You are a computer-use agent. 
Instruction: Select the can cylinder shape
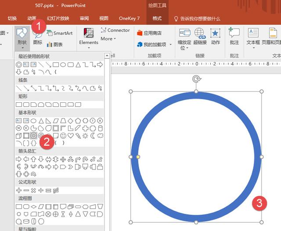click(x=100, y=128)
